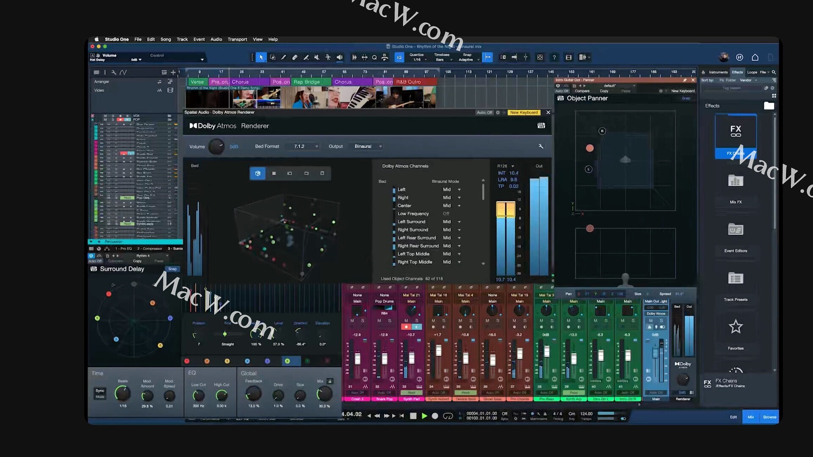Mute the Crash 2 mixer channel
Image resolution: width=813 pixels, height=457 pixels.
[x=352, y=321]
